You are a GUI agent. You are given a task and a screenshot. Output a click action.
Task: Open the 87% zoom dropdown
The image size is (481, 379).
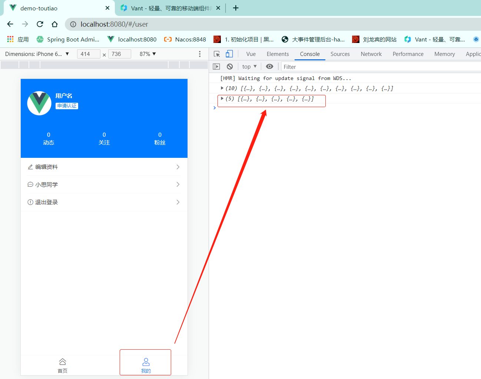148,54
